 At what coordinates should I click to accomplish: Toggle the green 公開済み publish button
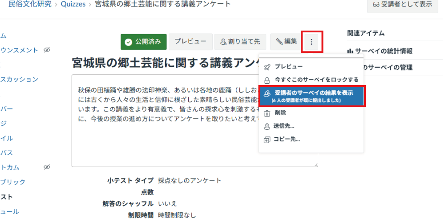pos(143,42)
